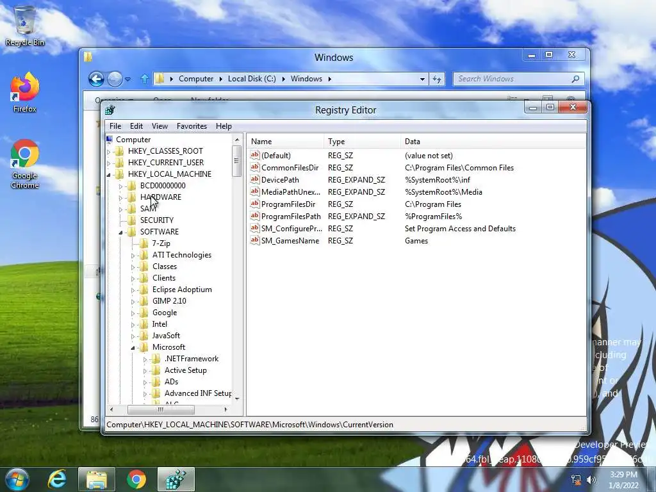
Task: Click the Start orb on the taskbar
Action: pyautogui.click(x=17, y=479)
